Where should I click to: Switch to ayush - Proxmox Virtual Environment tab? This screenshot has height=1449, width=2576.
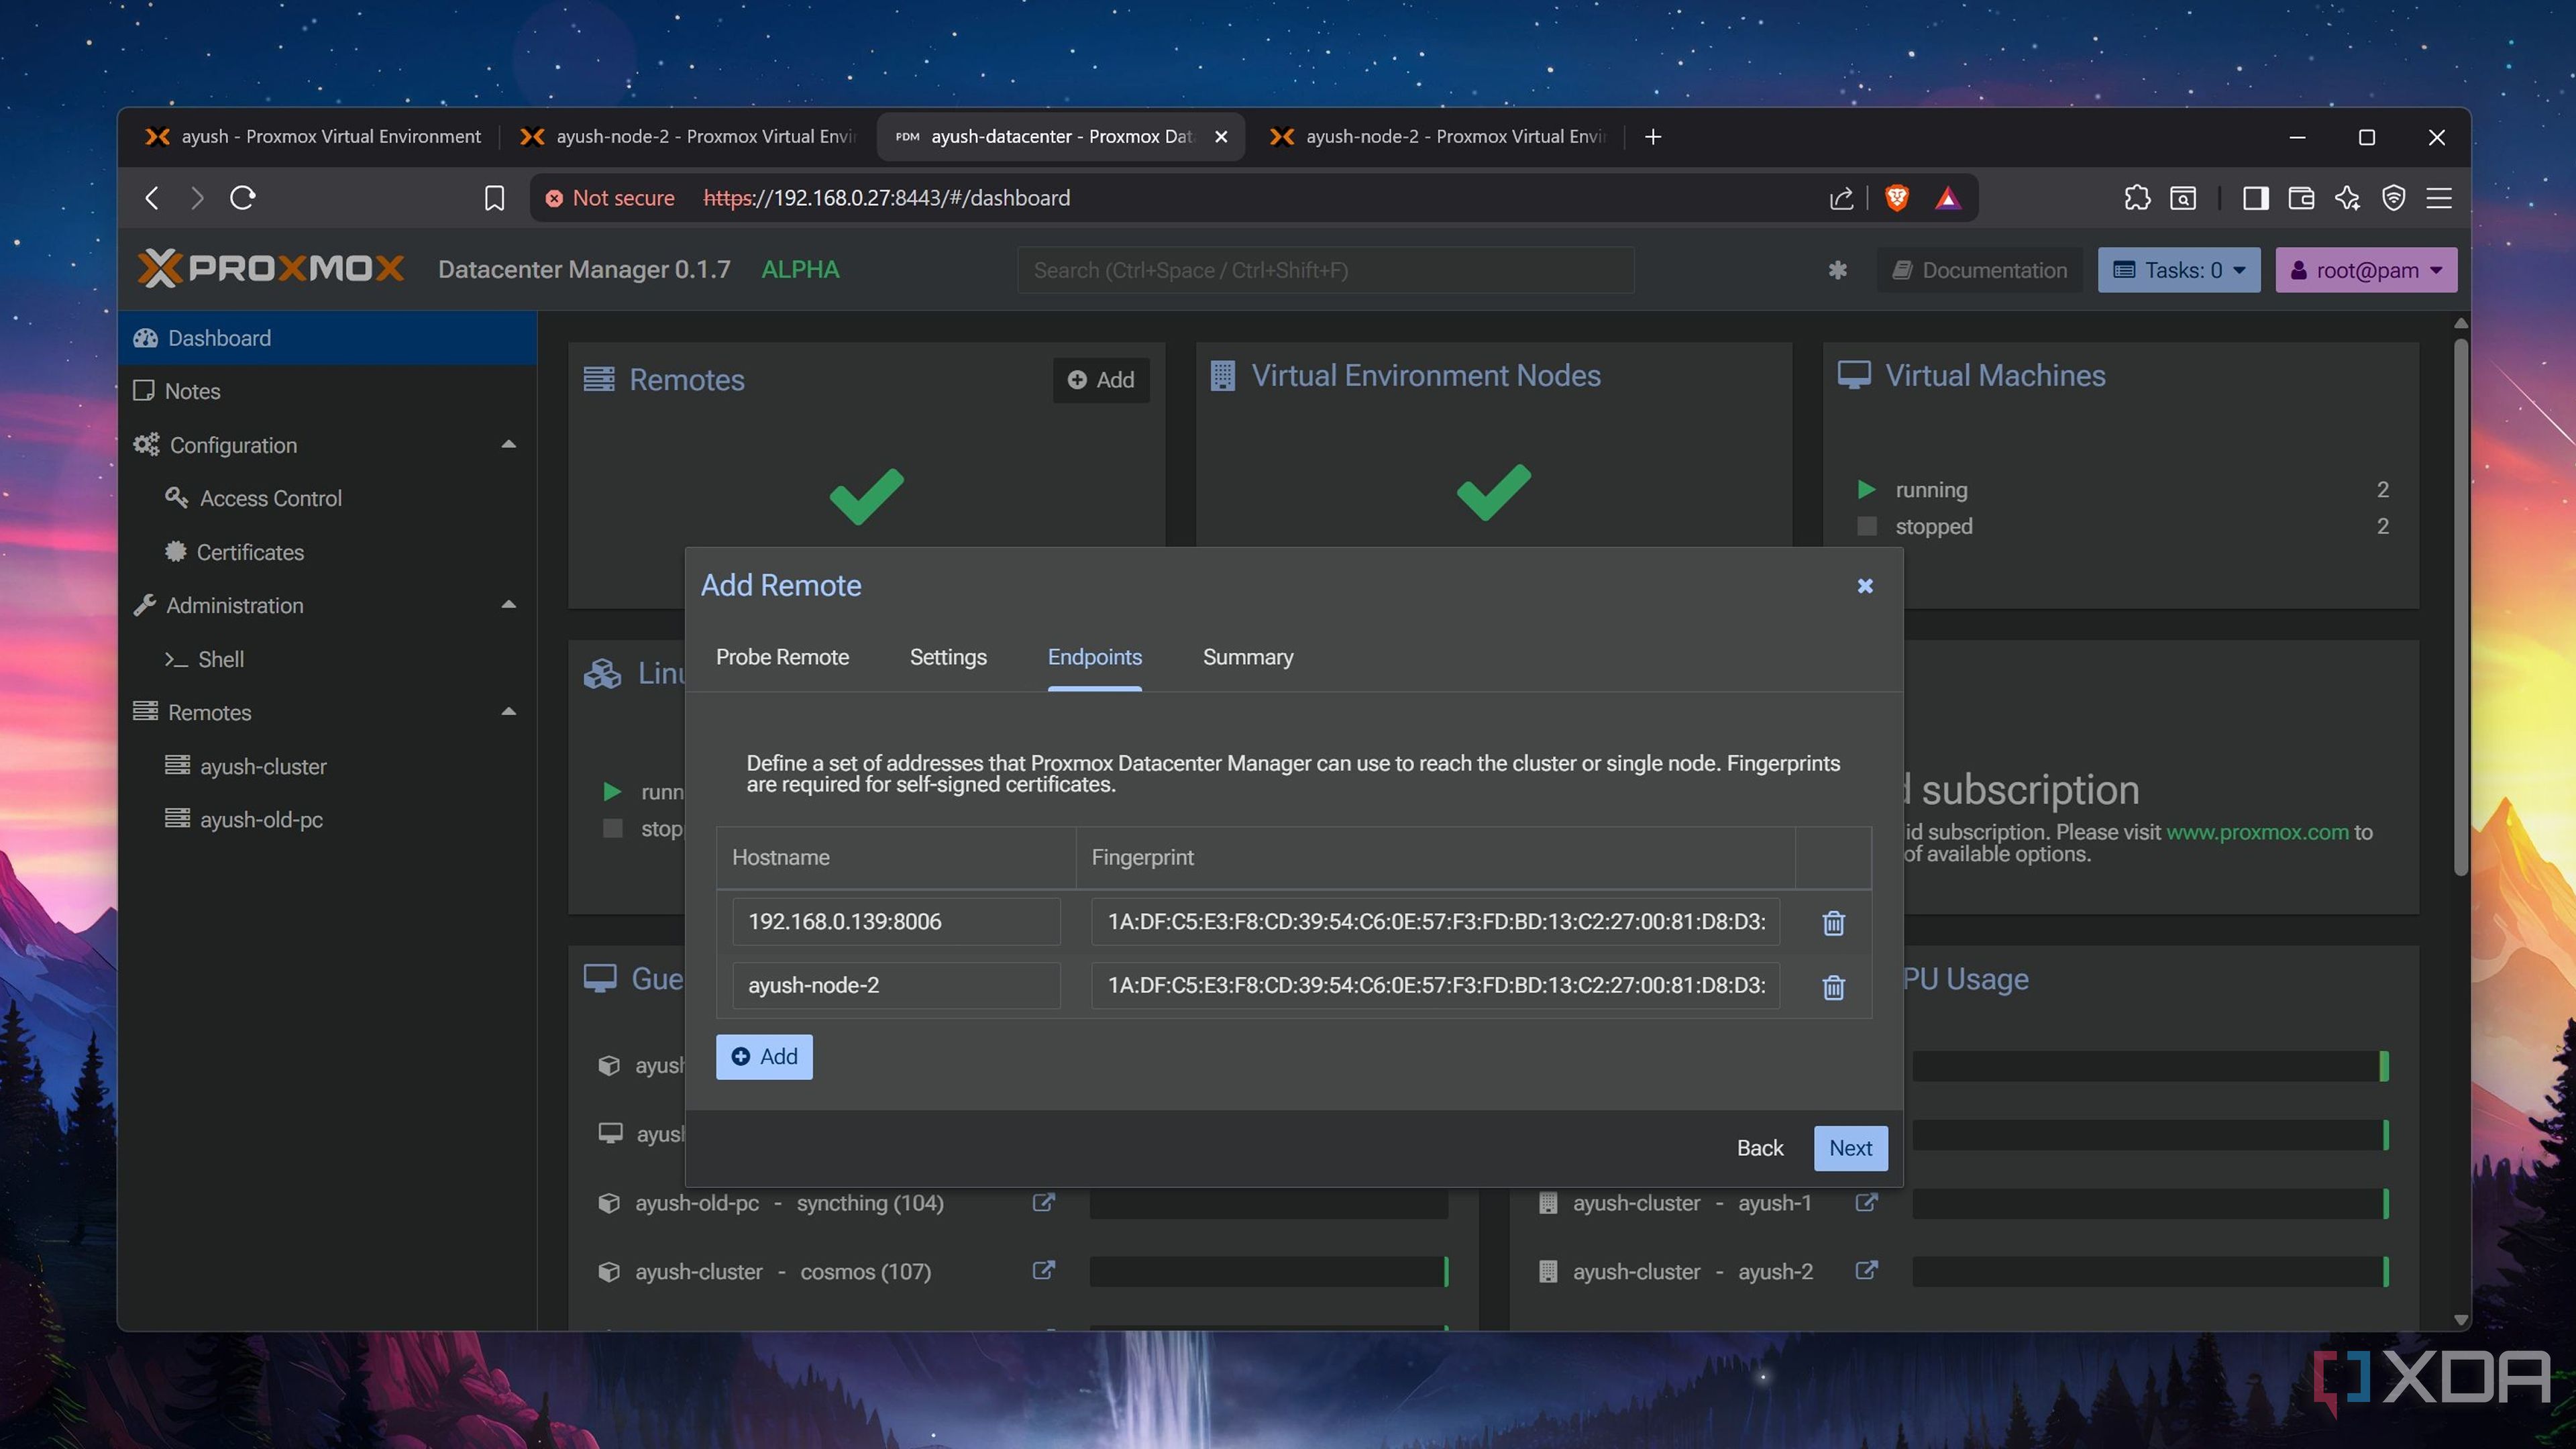coord(314,137)
